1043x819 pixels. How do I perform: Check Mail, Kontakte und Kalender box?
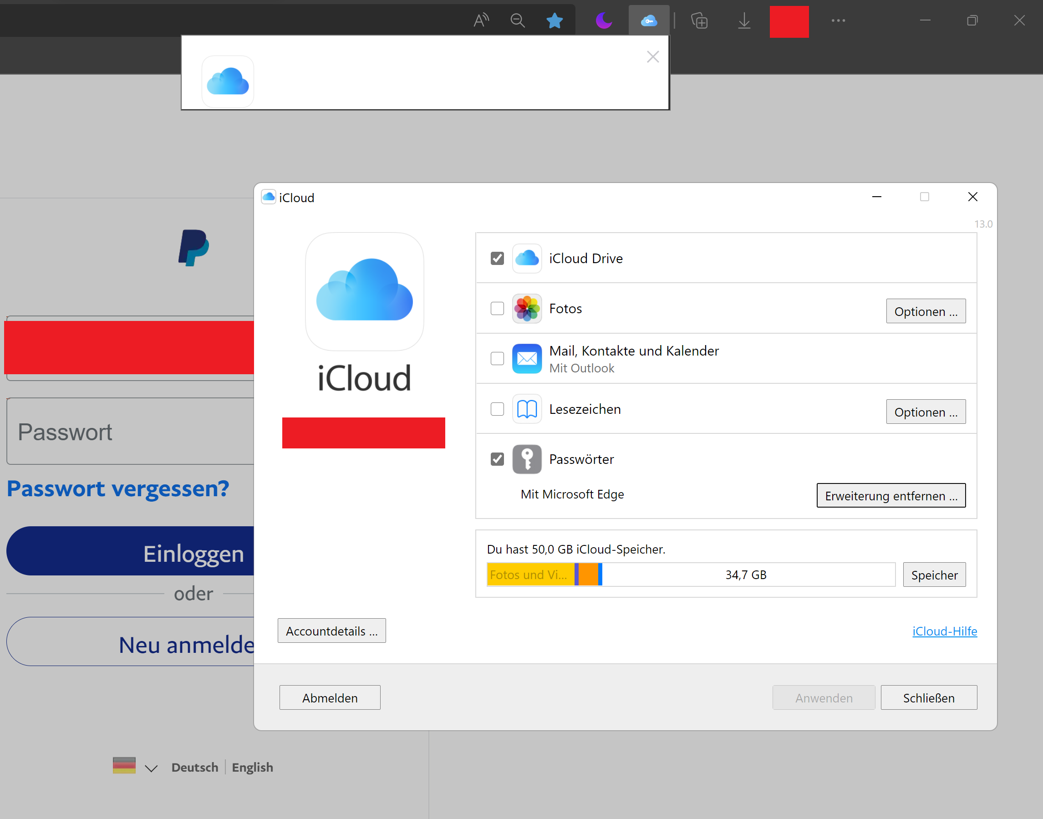[x=497, y=359]
